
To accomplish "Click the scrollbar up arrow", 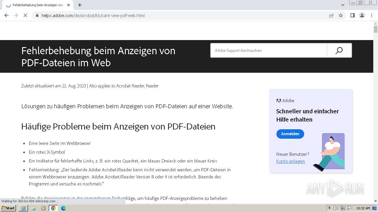I will pos(376,23).
